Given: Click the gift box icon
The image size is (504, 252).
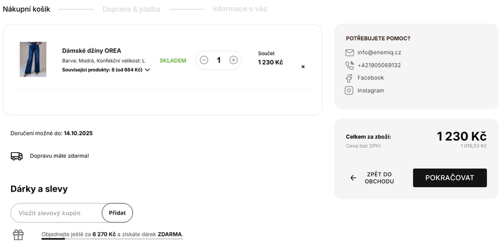Looking at the screenshot, I should [x=18, y=235].
